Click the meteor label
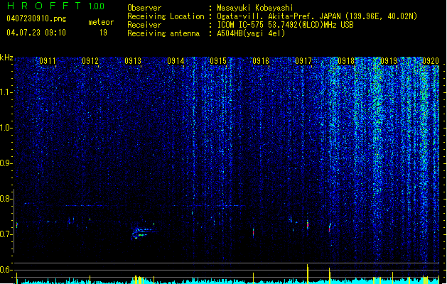Viewport: 447px width, 284px height. pyautogui.click(x=101, y=22)
